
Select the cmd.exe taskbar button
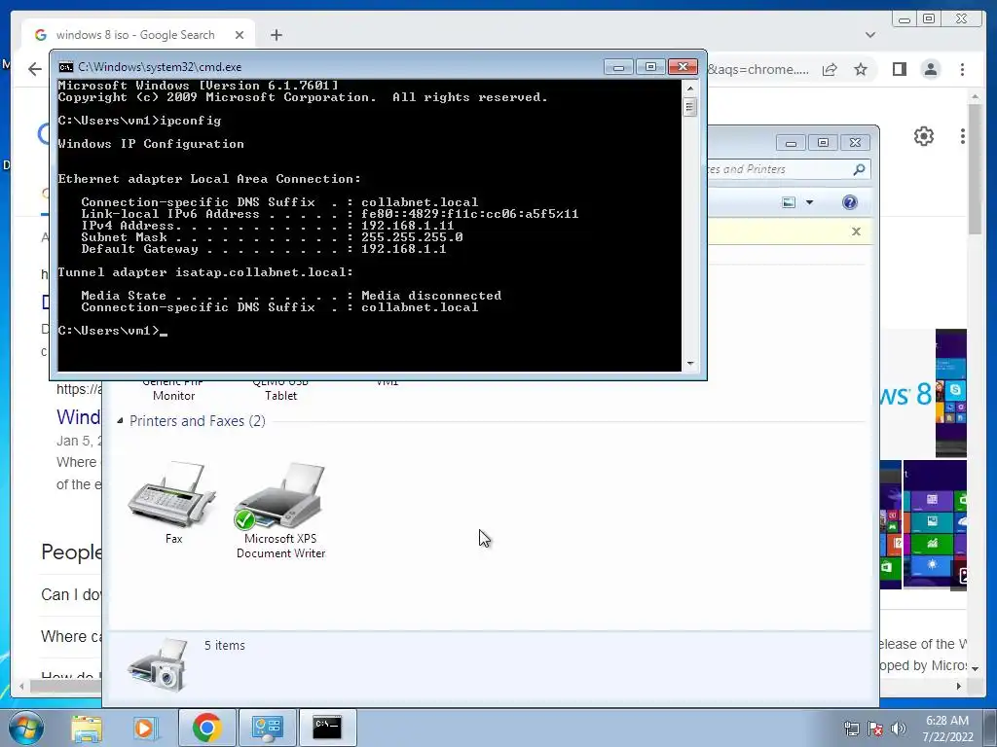pyautogui.click(x=328, y=728)
